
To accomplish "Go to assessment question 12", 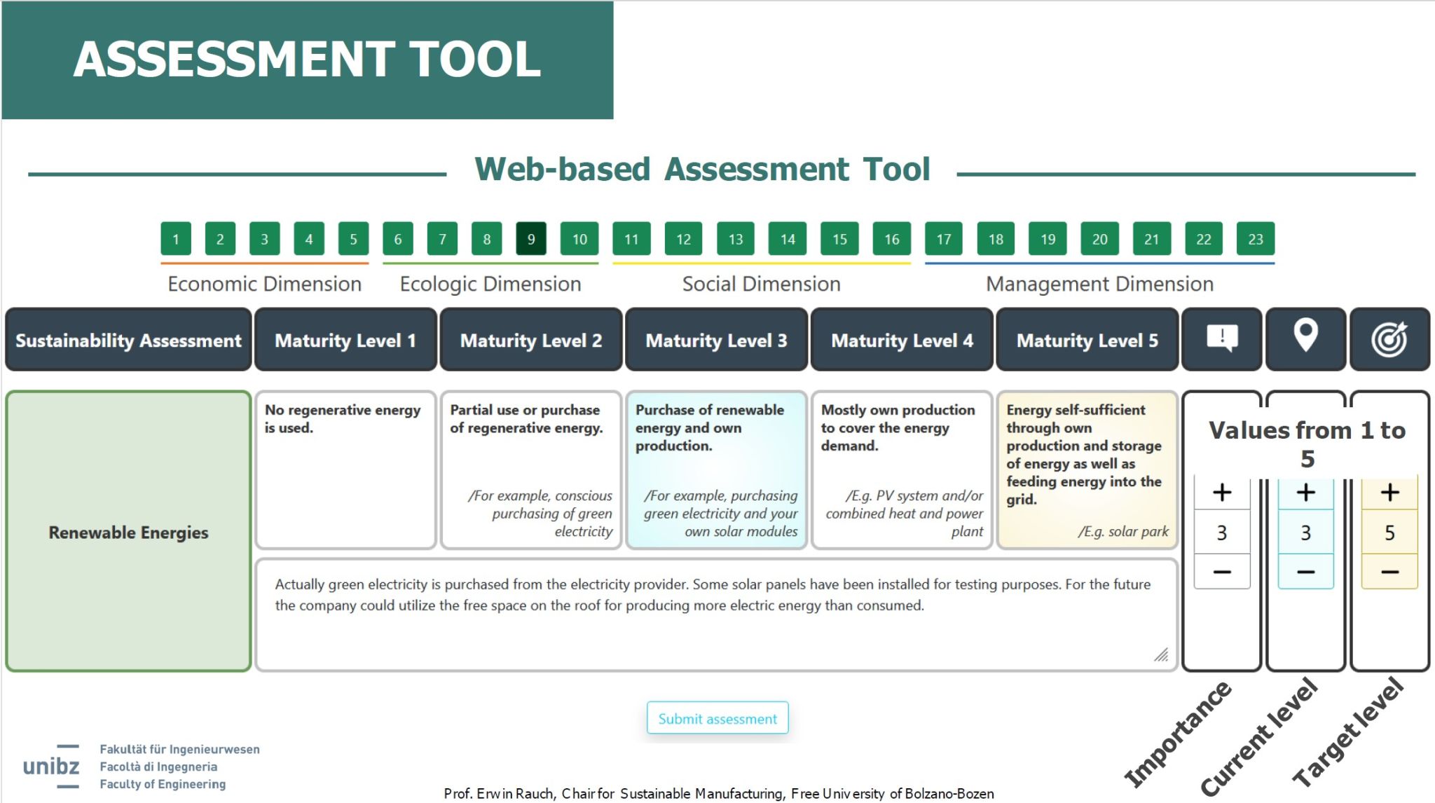I will click(684, 239).
